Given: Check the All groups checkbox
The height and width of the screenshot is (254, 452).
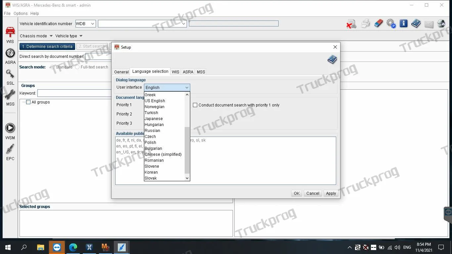Looking at the screenshot, I should 28,102.
